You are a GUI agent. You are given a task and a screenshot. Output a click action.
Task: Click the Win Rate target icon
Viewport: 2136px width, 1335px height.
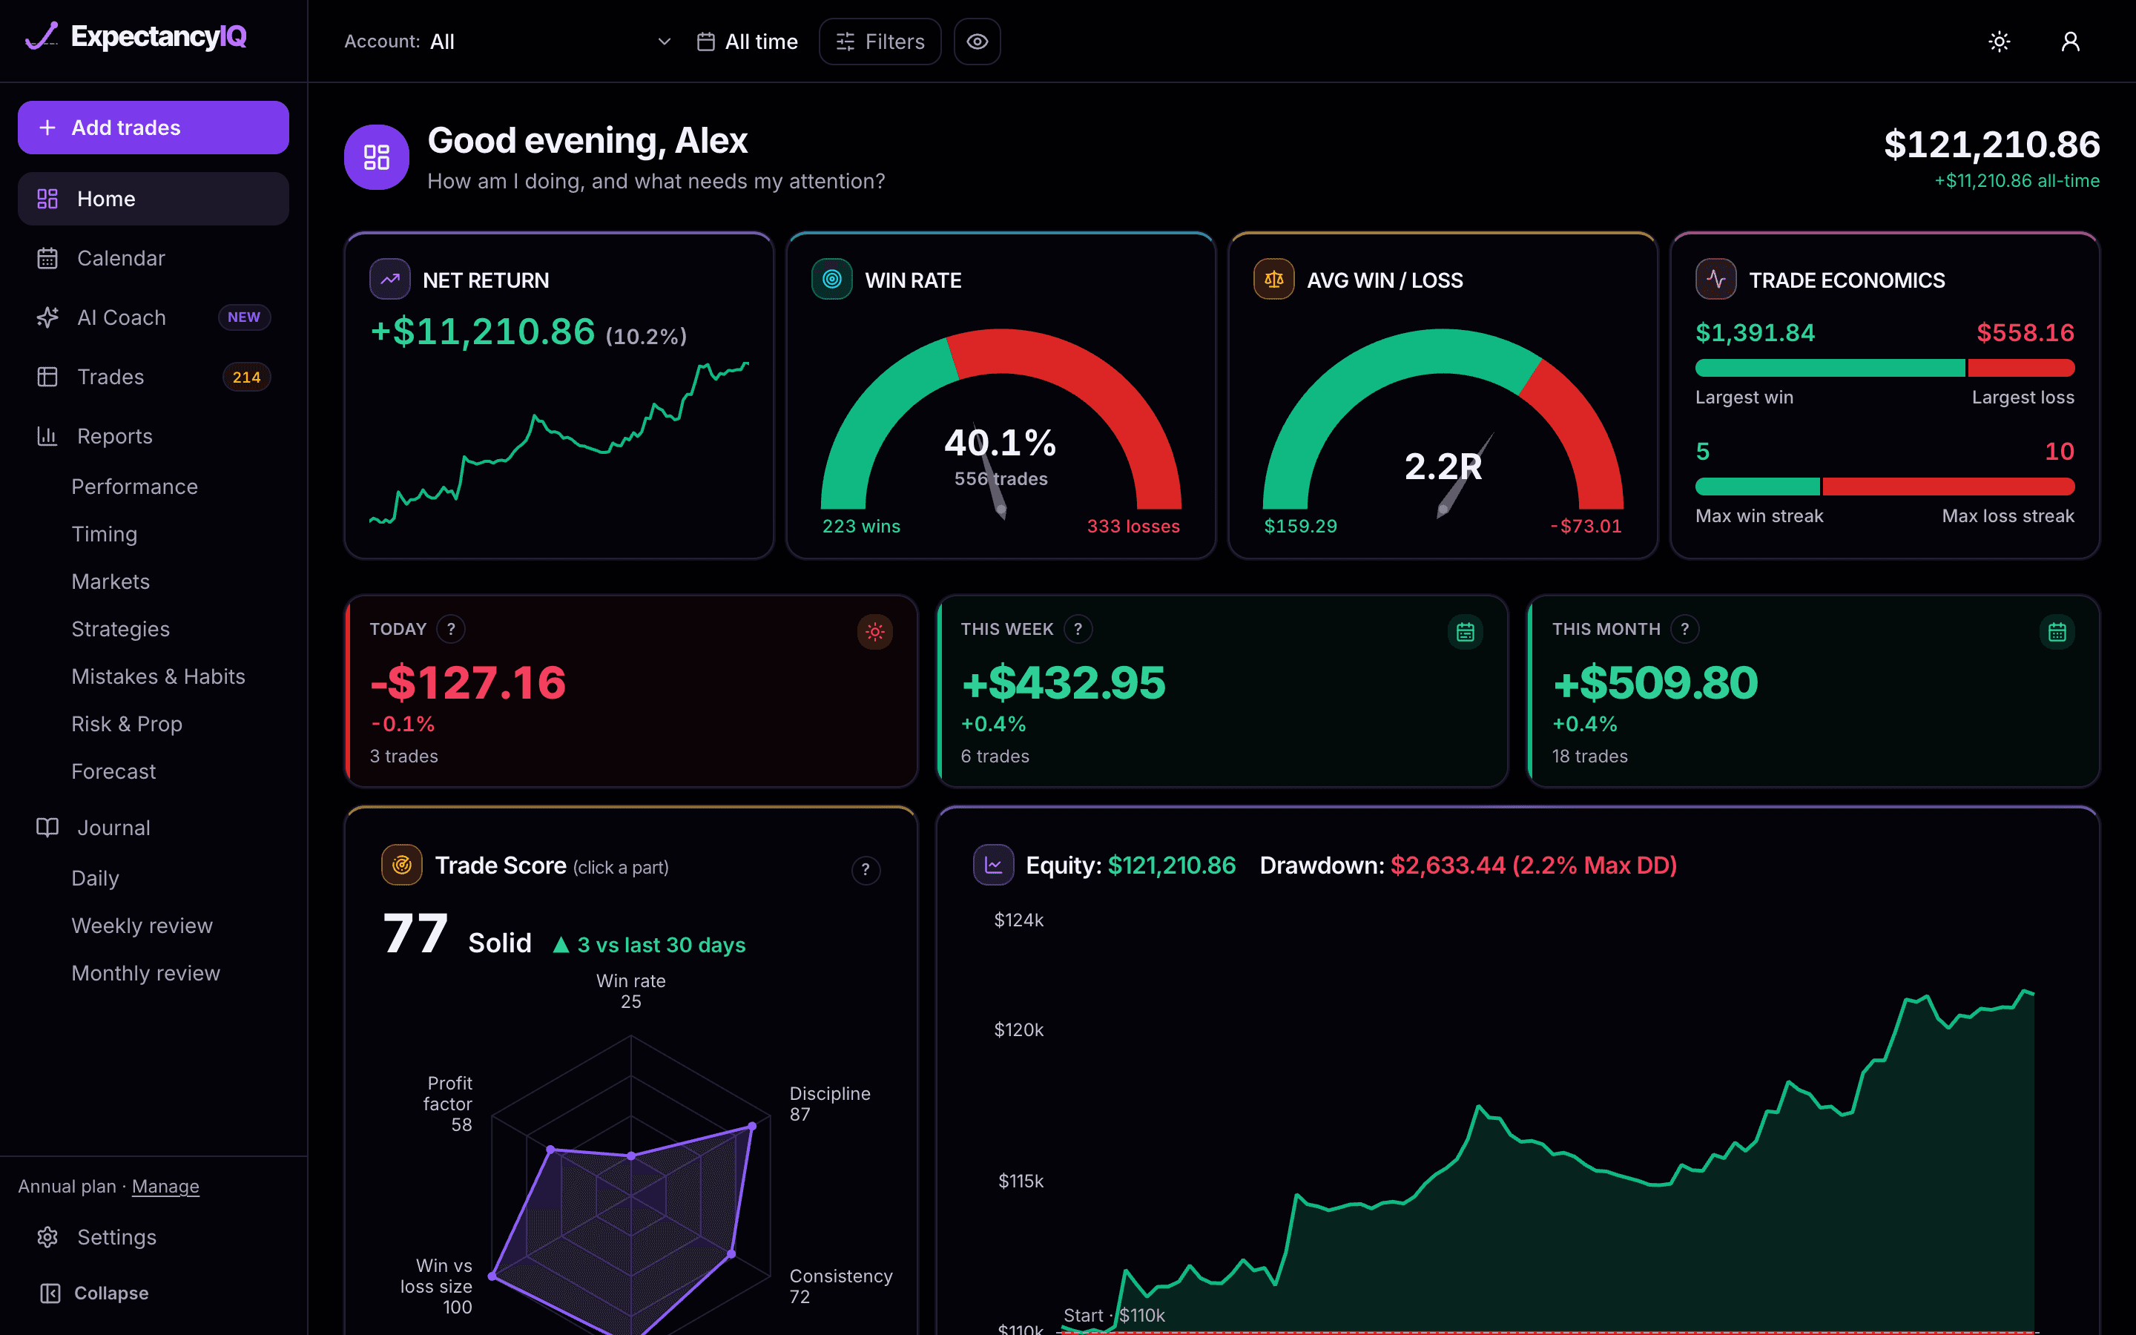pos(831,279)
